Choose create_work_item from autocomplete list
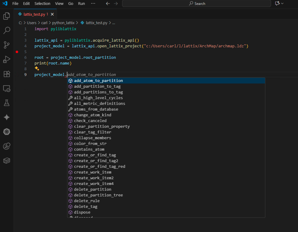The width and height of the screenshot is (298, 232). pos(92,172)
